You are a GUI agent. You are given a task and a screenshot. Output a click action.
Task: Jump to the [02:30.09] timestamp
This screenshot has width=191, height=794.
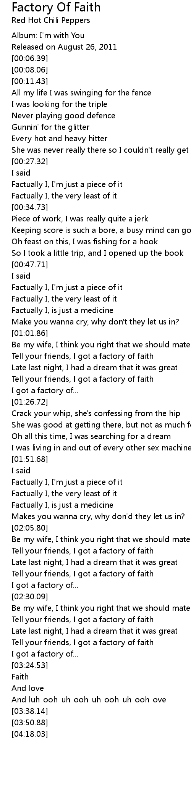point(30,597)
